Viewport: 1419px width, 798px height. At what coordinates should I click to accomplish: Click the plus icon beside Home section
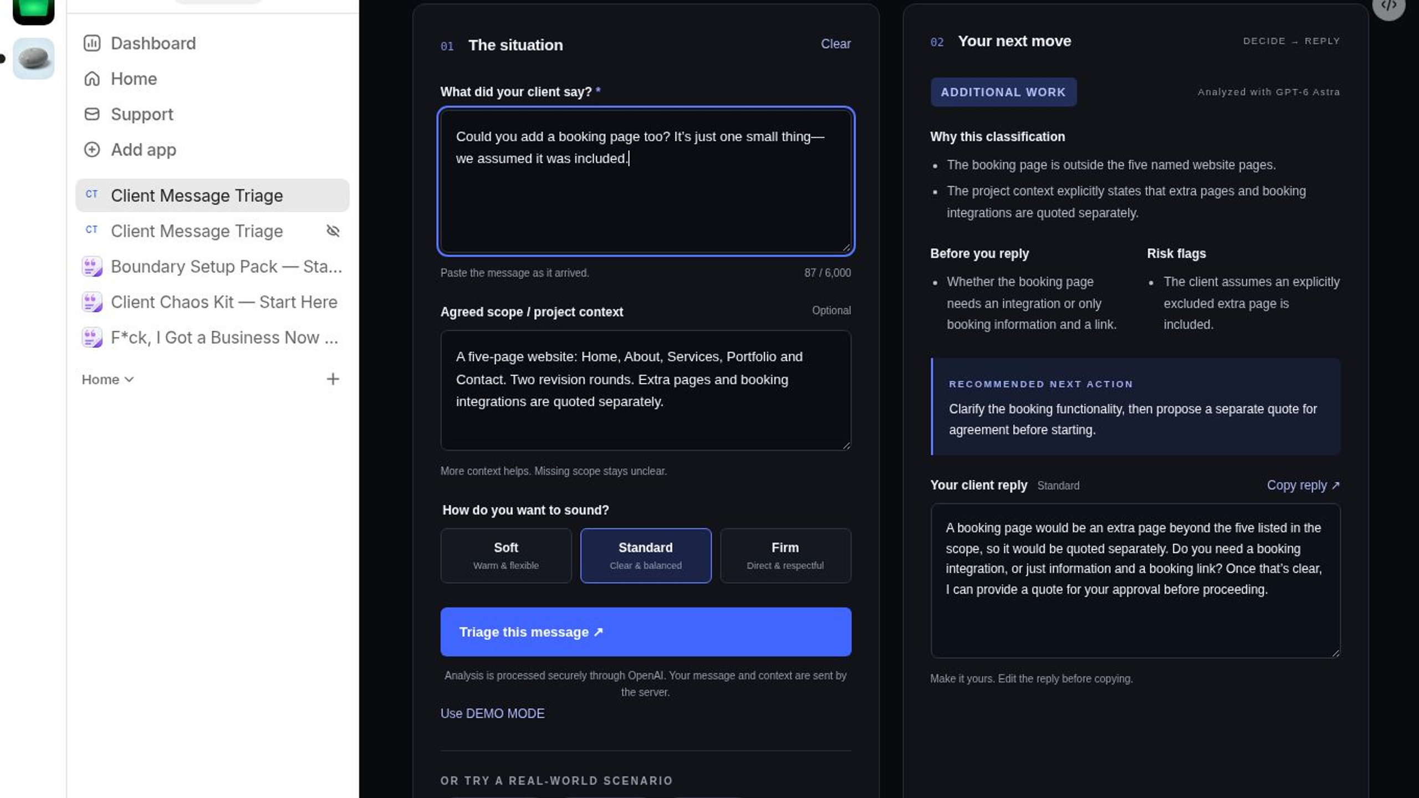(333, 379)
